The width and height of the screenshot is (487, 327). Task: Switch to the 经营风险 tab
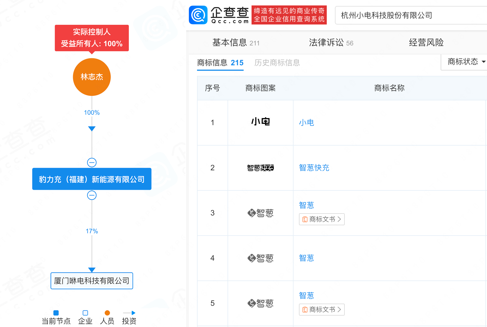pos(426,43)
